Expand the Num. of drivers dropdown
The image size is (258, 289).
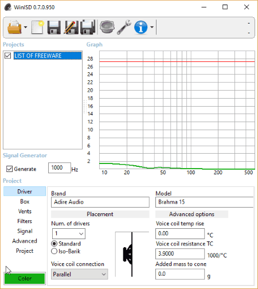[69, 233]
